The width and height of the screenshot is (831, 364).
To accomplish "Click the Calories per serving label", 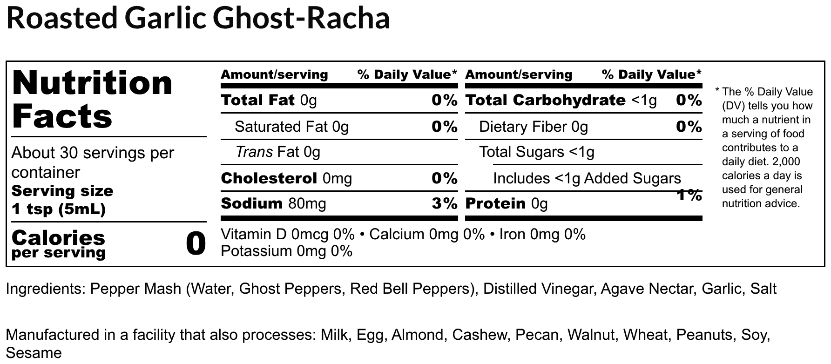I will tap(59, 244).
